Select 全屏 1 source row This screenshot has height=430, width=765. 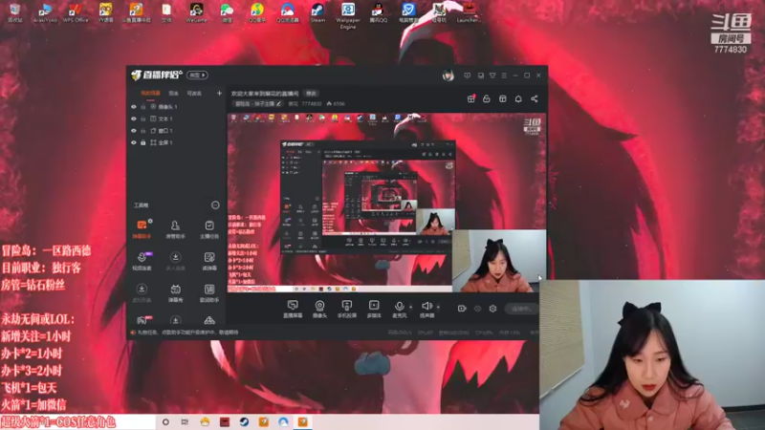pos(176,142)
